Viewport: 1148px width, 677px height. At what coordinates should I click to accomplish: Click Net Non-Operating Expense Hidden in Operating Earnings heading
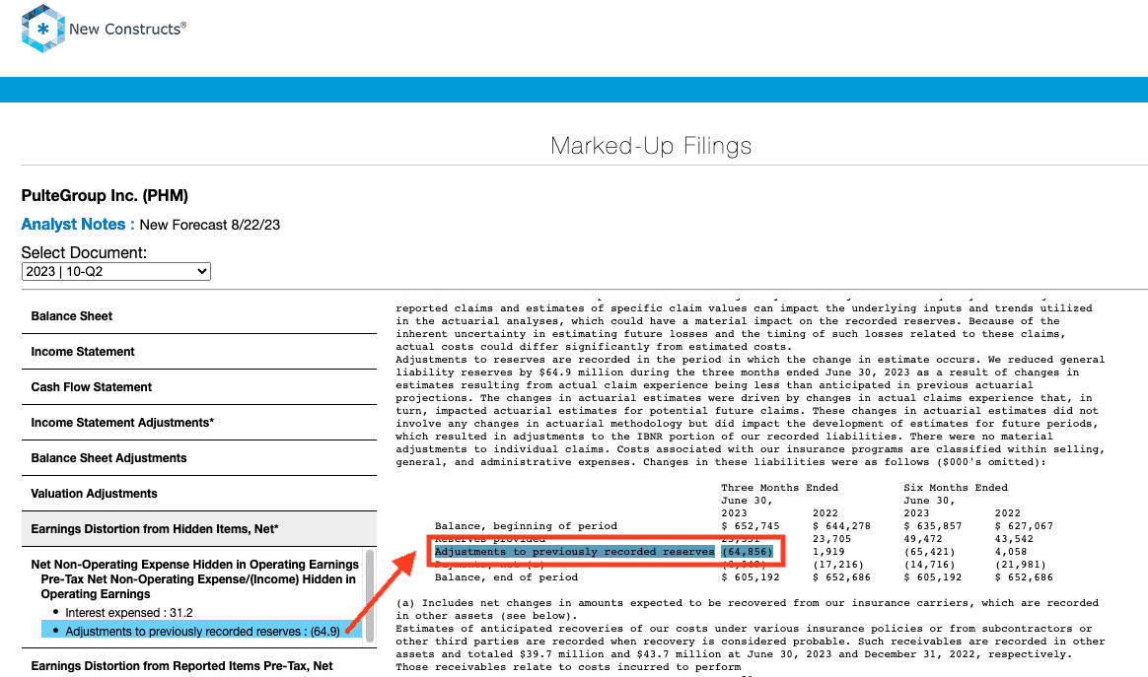[x=194, y=565]
